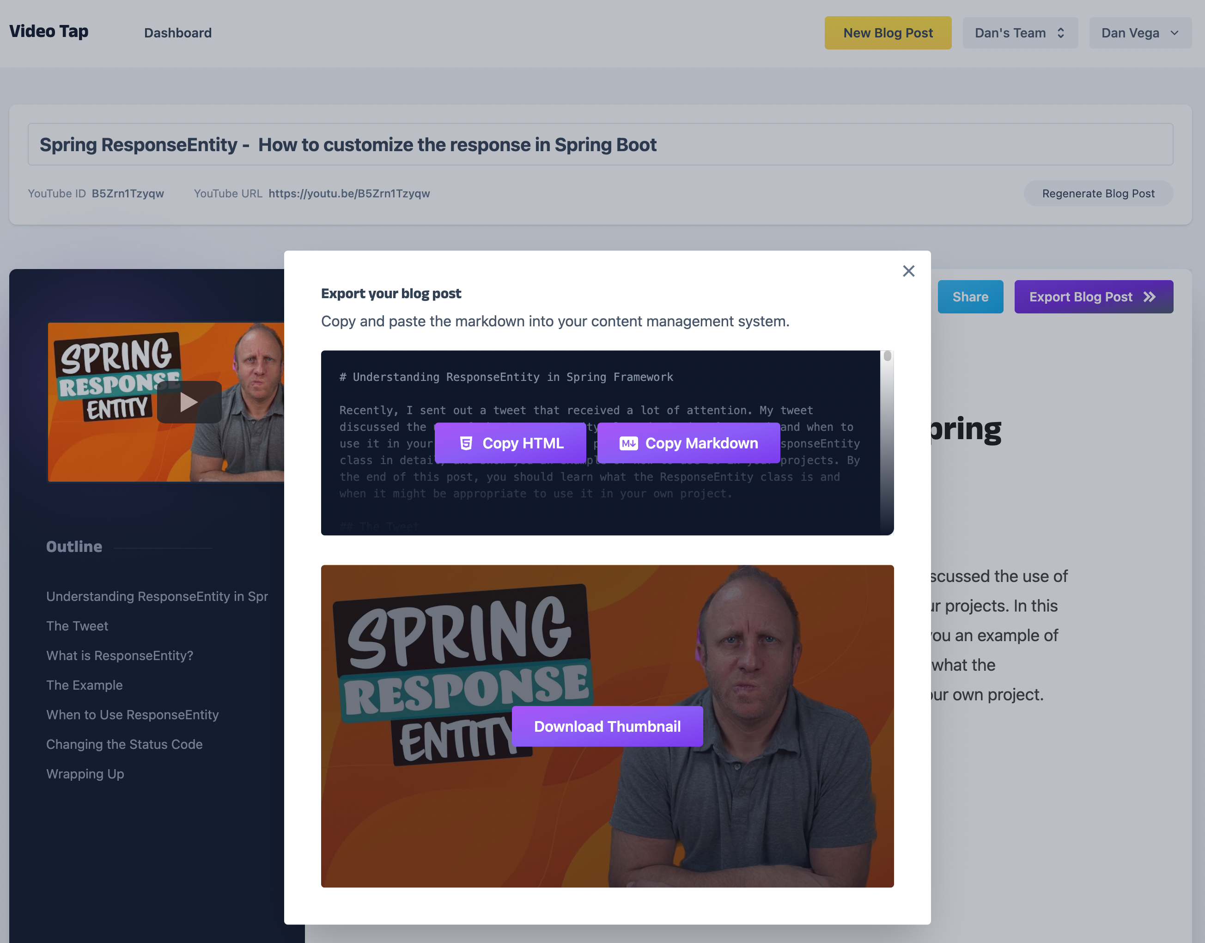1205x943 pixels.
Task: Select the Understanding ResponseEntity outline item
Action: click(x=158, y=596)
